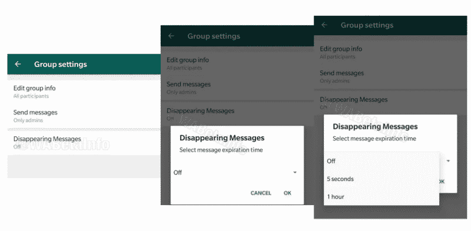Cancel the Disappearing Messages dialog in middle screen
Viewport: 471px width, 231px height.
pyautogui.click(x=261, y=193)
